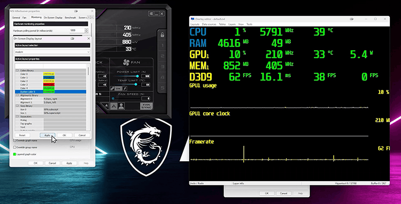Open the Fan tab in properties

(24, 18)
